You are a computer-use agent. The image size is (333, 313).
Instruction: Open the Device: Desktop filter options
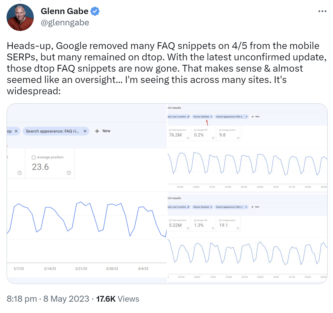pyautogui.click(x=202, y=116)
